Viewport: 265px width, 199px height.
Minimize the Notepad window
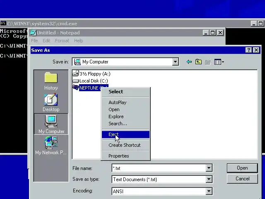pyautogui.click(x=206, y=33)
